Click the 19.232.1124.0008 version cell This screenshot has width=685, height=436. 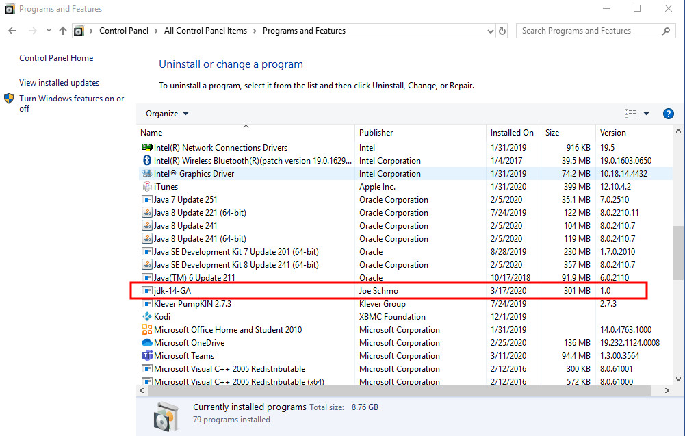pyautogui.click(x=630, y=342)
